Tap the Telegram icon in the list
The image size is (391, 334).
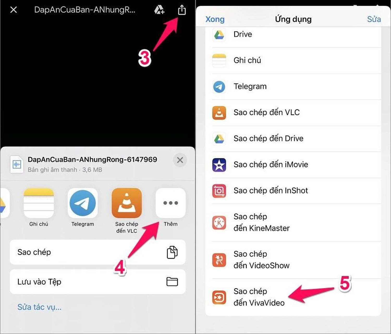pyautogui.click(x=219, y=87)
